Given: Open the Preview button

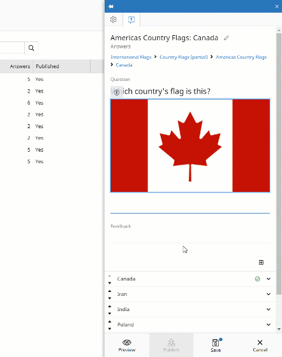Looking at the screenshot, I should [127, 346].
